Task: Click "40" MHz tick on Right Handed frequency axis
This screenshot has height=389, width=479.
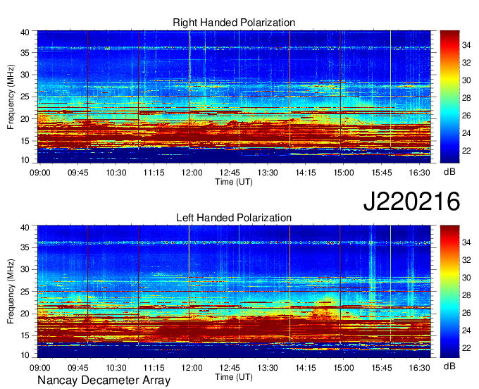Action: 25,32
